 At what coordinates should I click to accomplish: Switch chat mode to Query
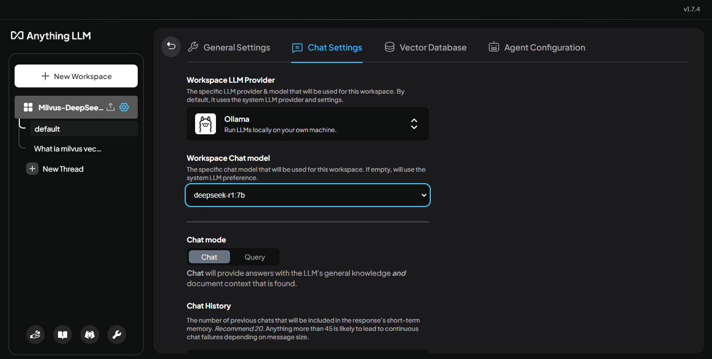pyautogui.click(x=255, y=257)
